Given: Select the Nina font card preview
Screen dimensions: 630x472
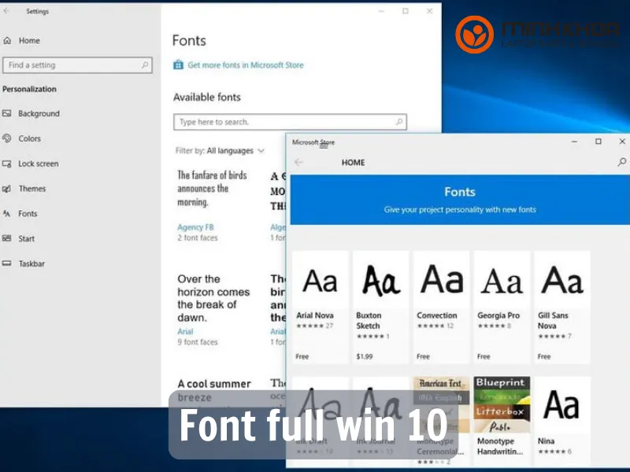Looking at the screenshot, I should point(562,404).
